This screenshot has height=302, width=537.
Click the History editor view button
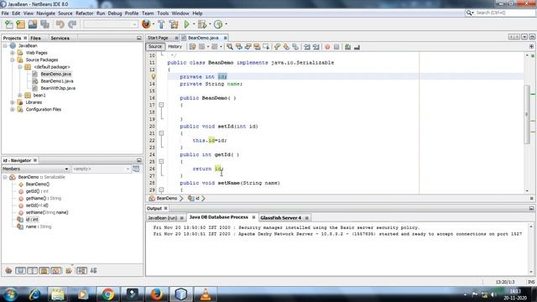pos(175,47)
